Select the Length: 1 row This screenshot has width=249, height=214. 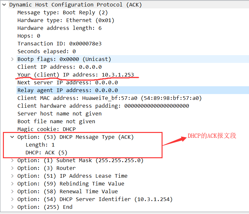pos(40,145)
